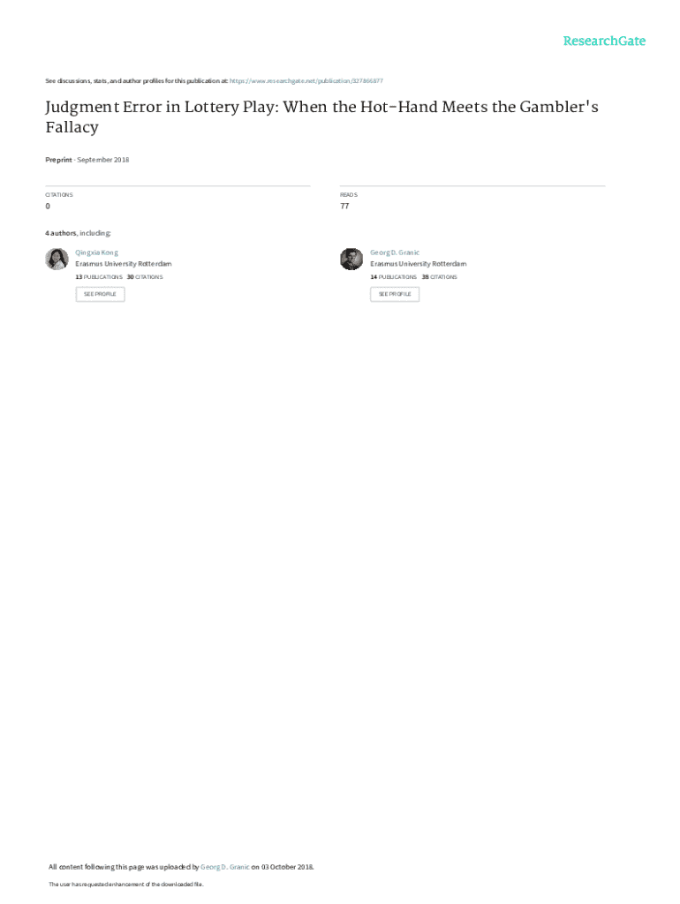Click the citations count showing 0

(48, 206)
